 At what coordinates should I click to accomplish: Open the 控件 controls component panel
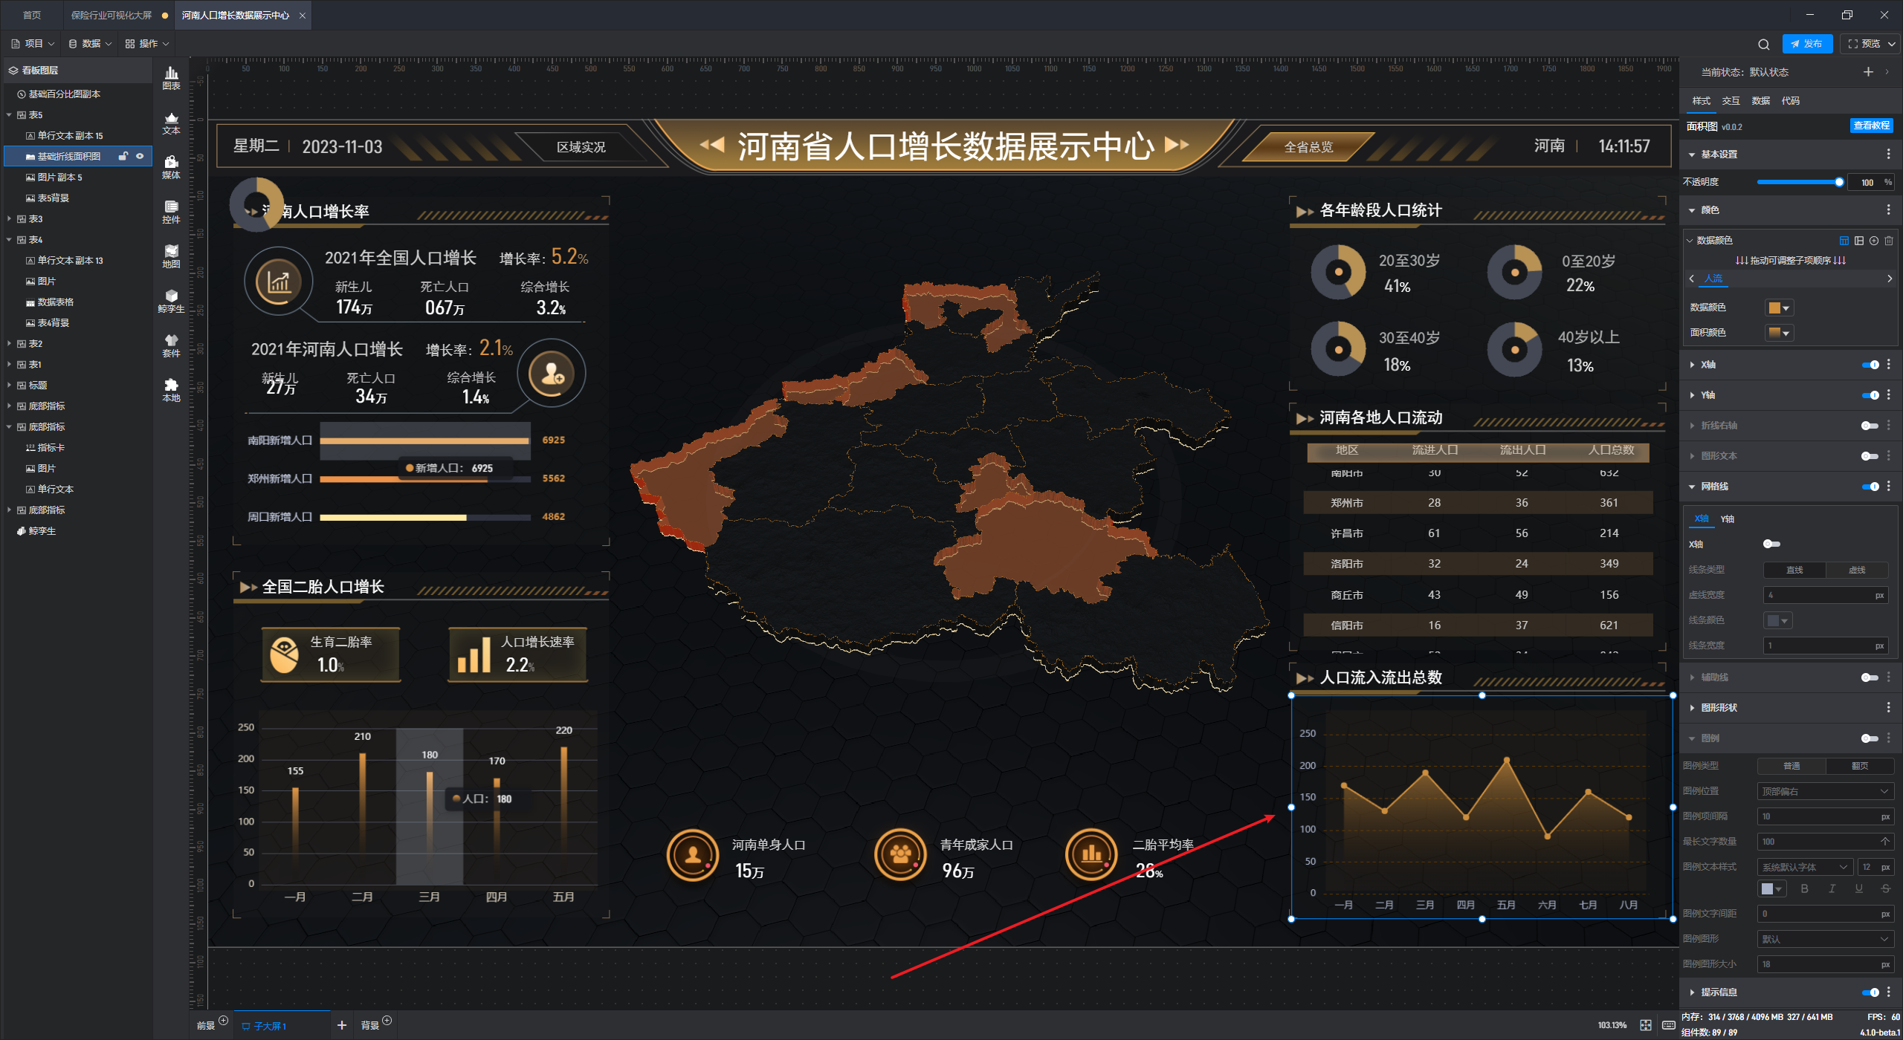171,211
